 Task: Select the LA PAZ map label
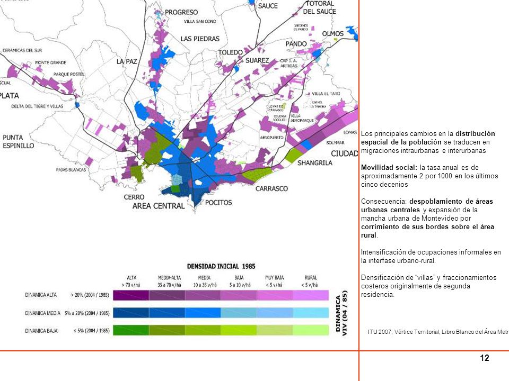[127, 61]
